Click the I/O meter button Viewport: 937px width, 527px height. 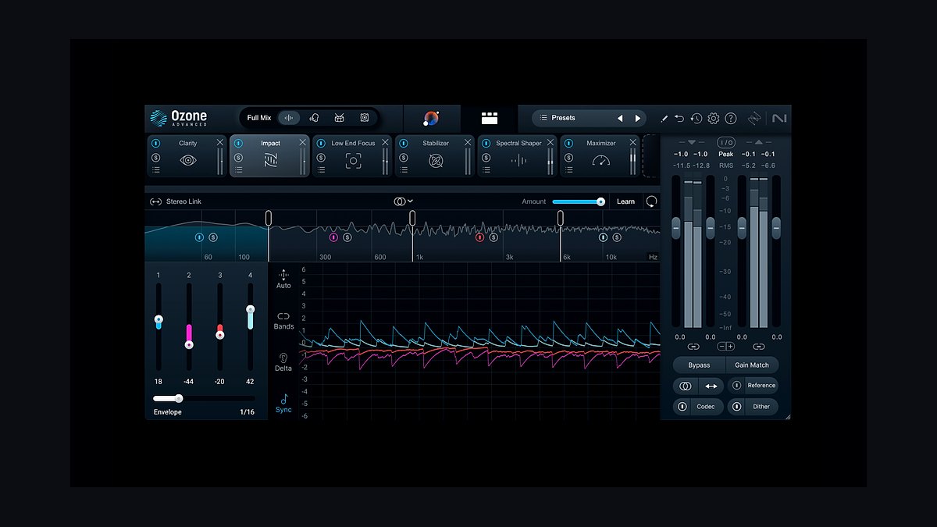pos(726,142)
